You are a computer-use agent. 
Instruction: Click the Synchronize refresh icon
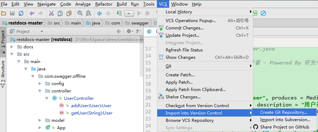click(21, 13)
